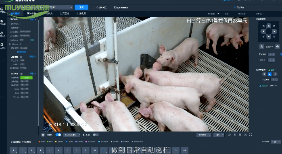Click the third pen-shaped icon in left sidebar
The image size is (282, 154).
pyautogui.click(x=2, y=33)
